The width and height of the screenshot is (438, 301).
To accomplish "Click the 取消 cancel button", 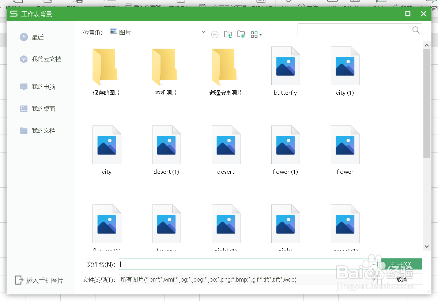I will point(401,279).
